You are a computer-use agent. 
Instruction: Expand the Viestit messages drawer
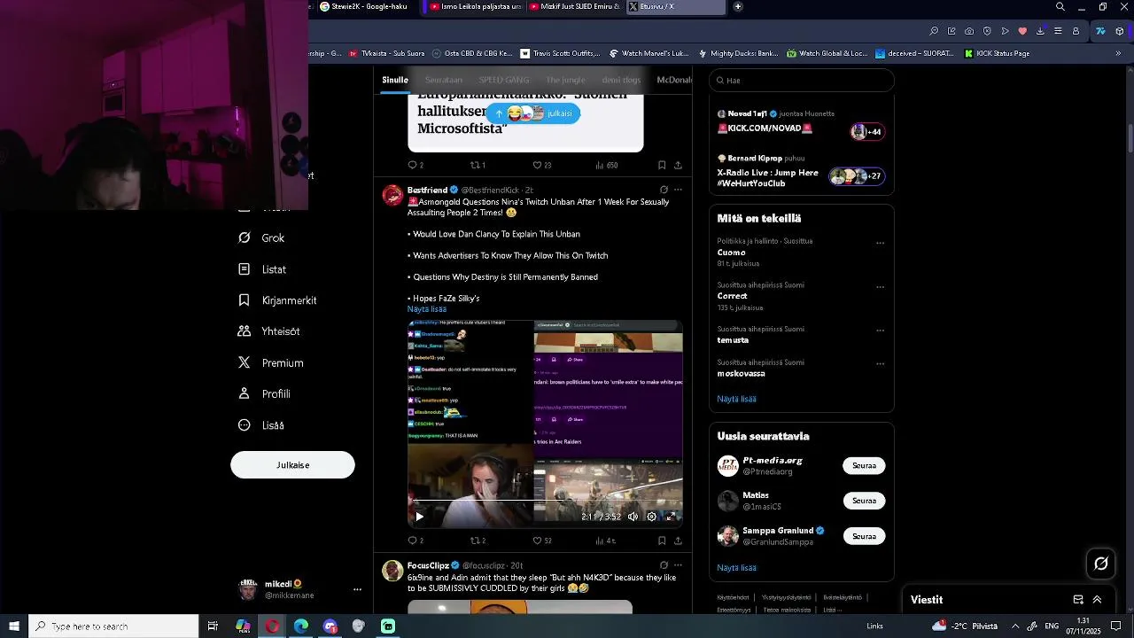[1097, 600]
